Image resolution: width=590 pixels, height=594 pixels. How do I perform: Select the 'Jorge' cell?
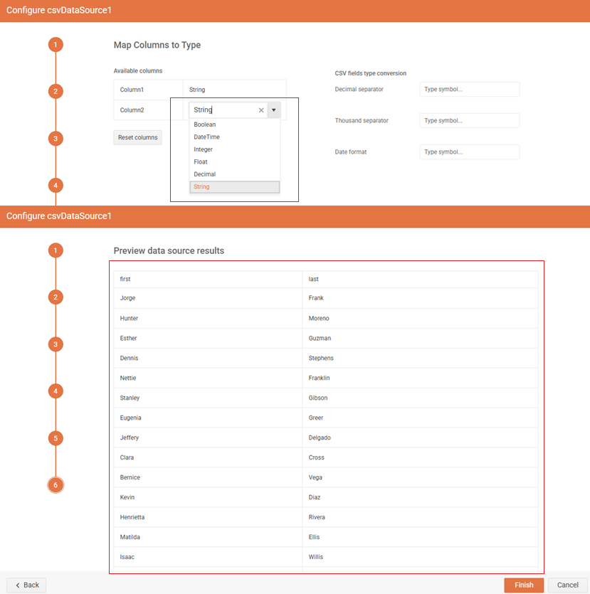point(208,298)
